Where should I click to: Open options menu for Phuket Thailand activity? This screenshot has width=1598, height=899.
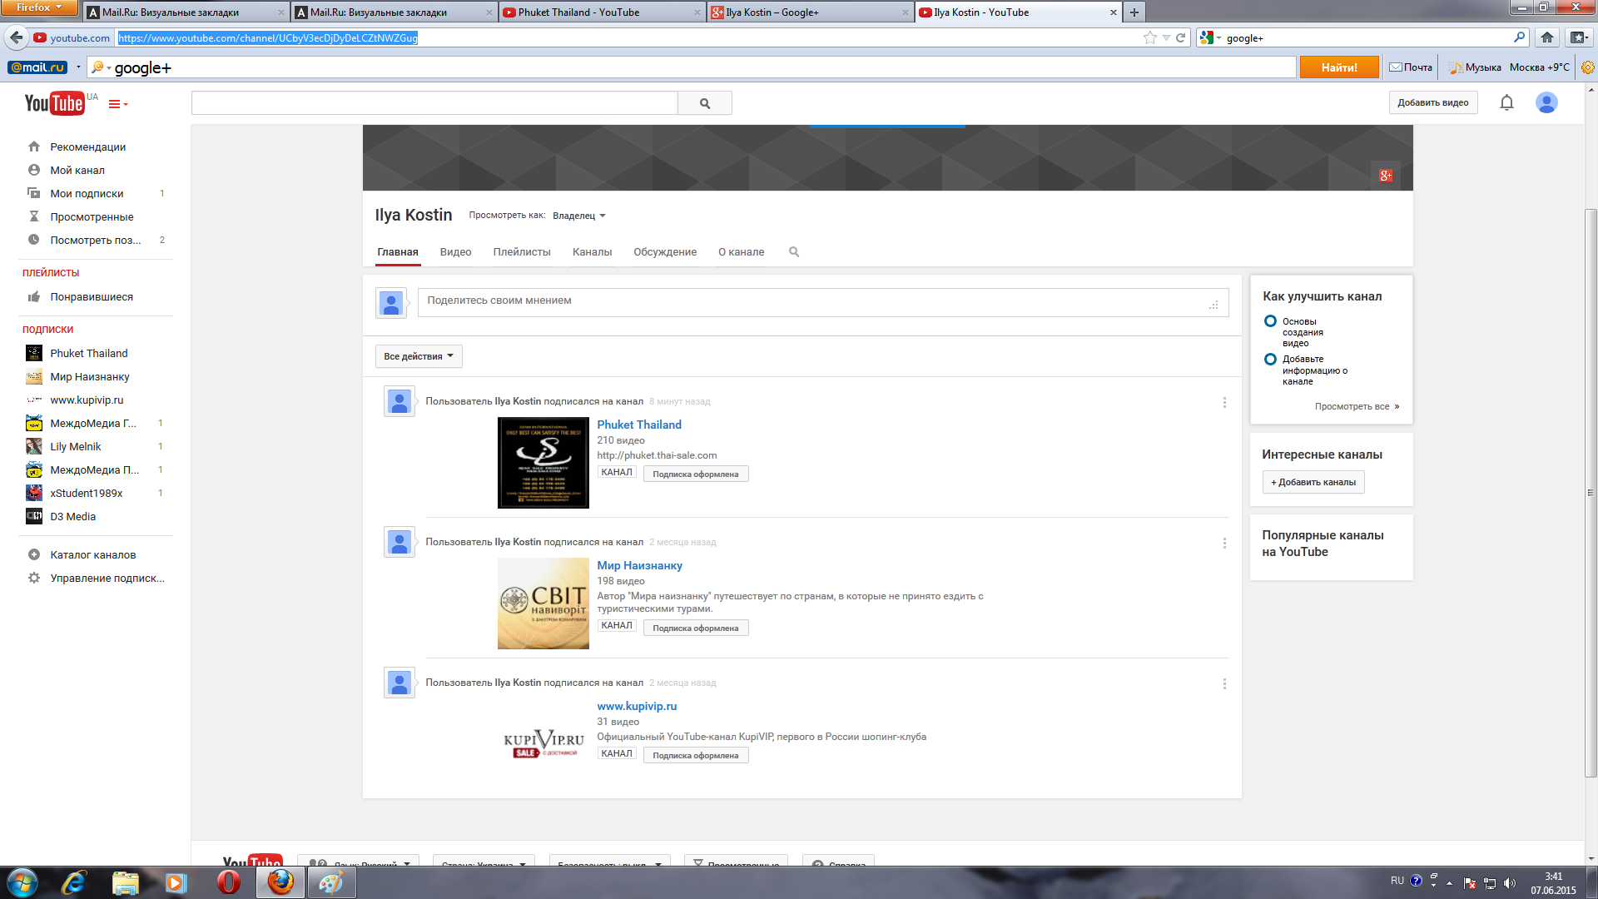pos(1224,402)
